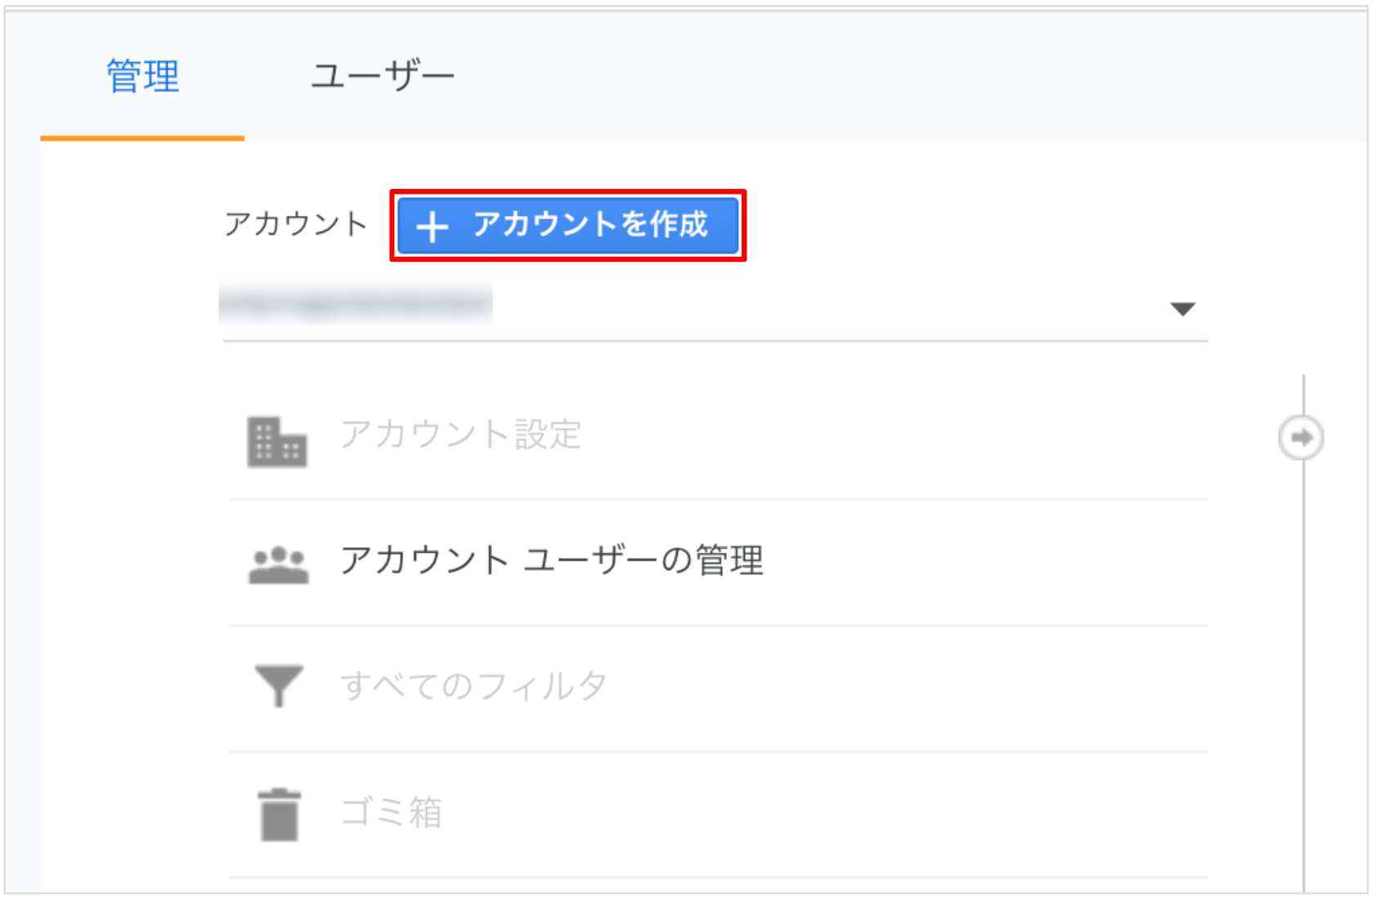Viewport: 1377px width, 903px height.
Task: Click the アカウント column label
Action: (x=296, y=223)
